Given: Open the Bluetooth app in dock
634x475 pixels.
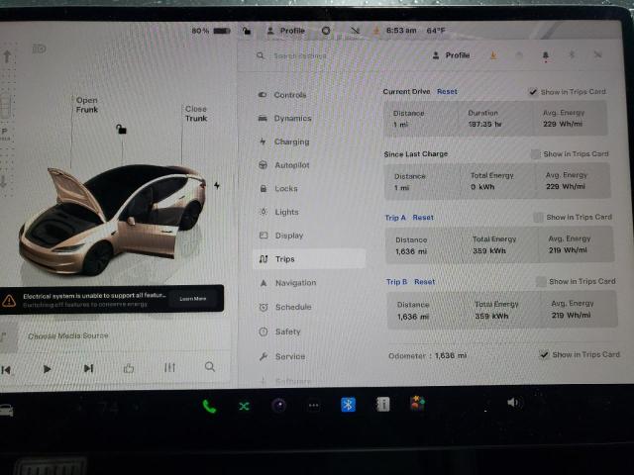Looking at the screenshot, I should 348,405.
